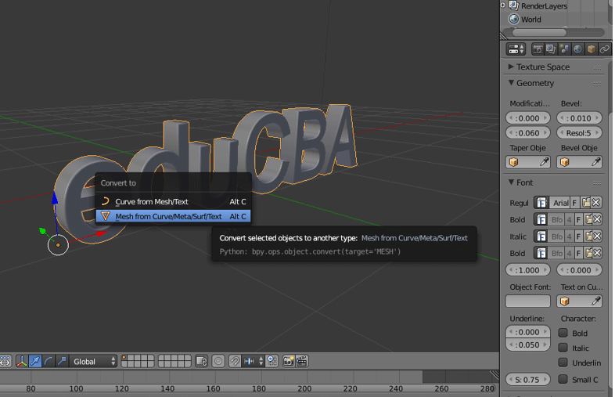Select the rotate manipulator arc icon
Image resolution: width=615 pixels, height=397 pixels.
tap(49, 361)
